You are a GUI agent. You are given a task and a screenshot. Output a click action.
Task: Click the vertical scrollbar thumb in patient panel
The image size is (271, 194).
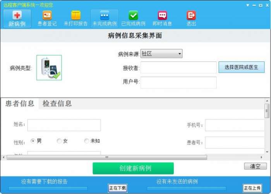click(267, 111)
